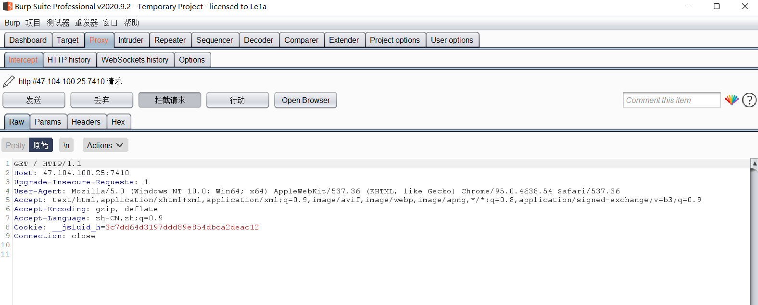This screenshot has width=758, height=305.
Task: Toggle the 拦截请求 intercept button
Action: coord(170,100)
